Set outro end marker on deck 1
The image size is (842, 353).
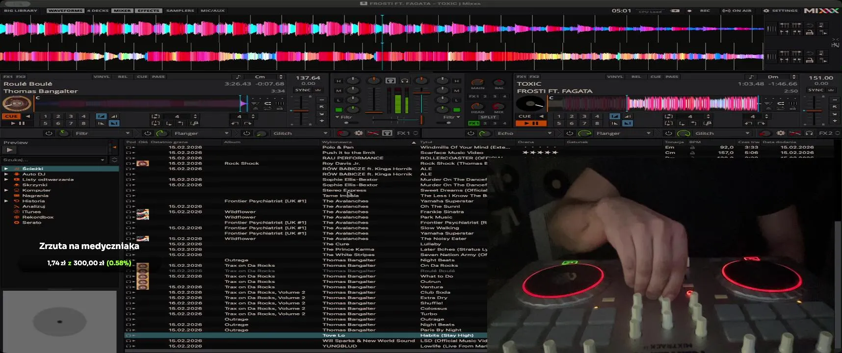[114, 123]
